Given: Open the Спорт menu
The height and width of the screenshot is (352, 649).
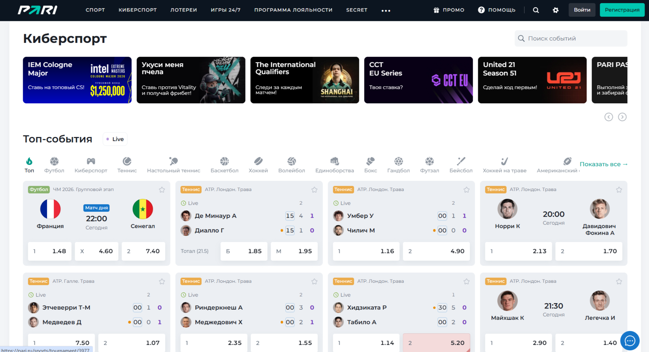Looking at the screenshot, I should 95,10.
